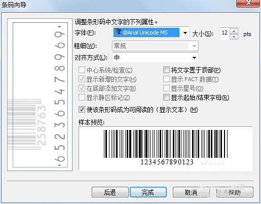Screen dimensions: 261x204
Task: Close the 条码向导 dialog window
Action: pos(248,3)
